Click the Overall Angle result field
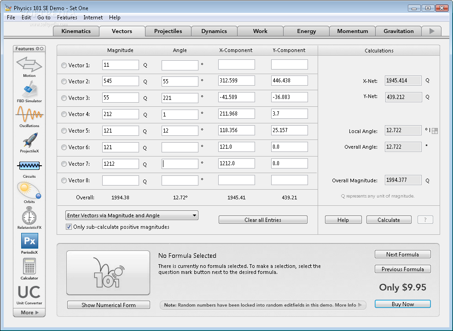This screenshot has height=331, width=453. pos(403,147)
